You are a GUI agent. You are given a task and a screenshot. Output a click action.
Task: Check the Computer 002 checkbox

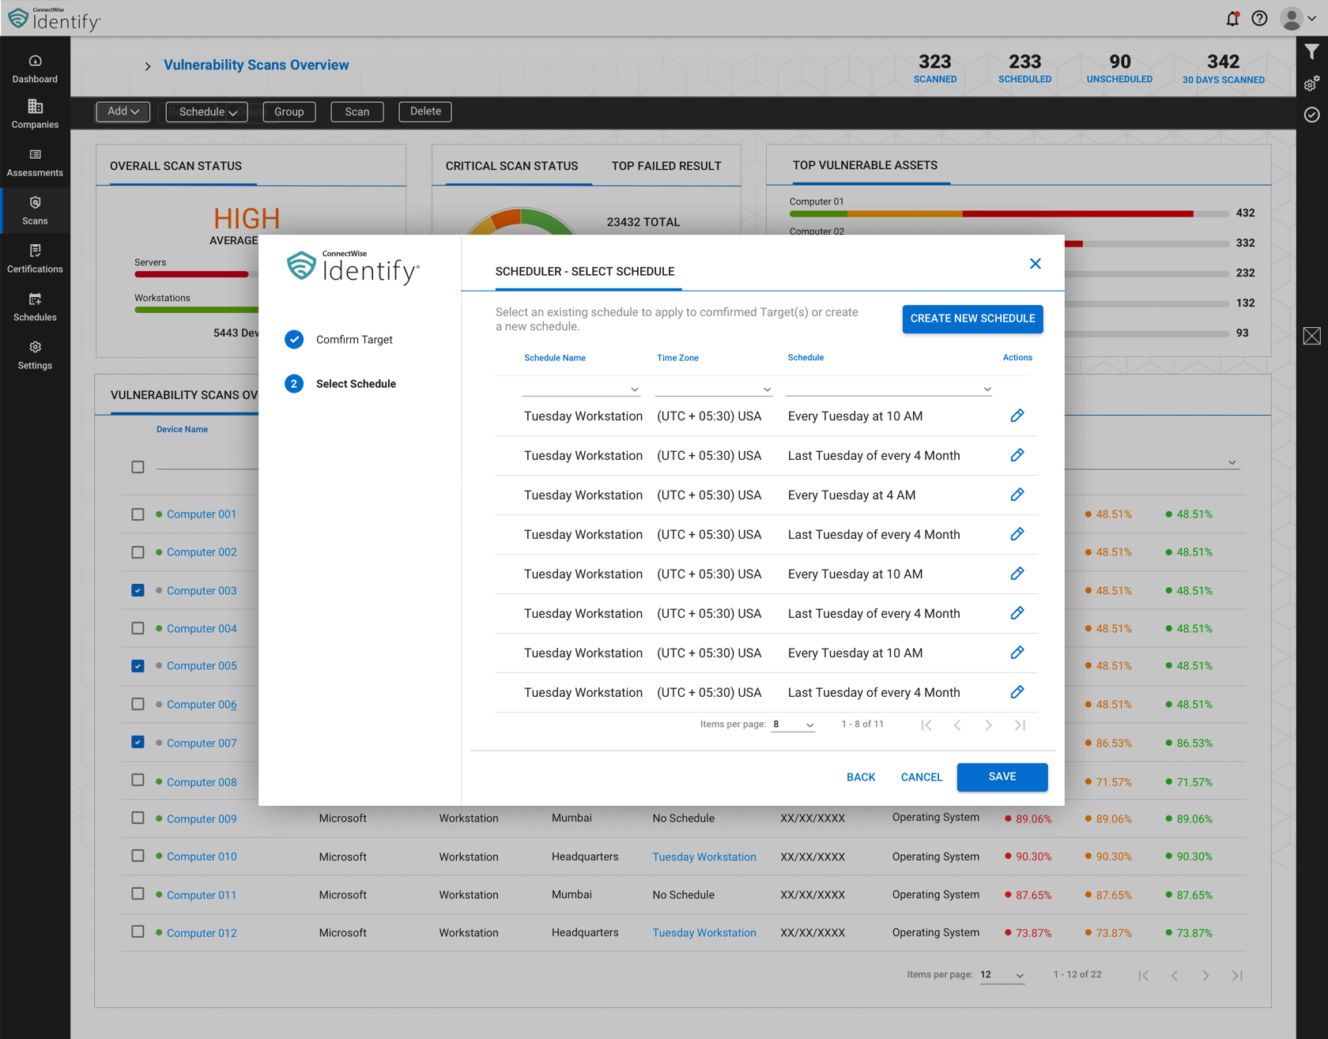[138, 552]
